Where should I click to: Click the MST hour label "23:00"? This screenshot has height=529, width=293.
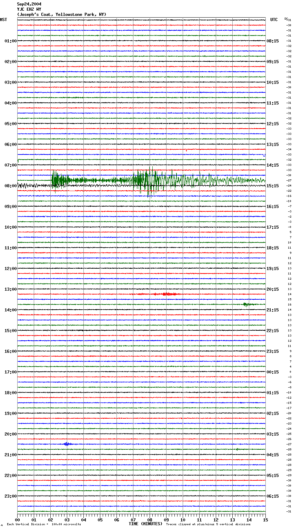pos(11,496)
